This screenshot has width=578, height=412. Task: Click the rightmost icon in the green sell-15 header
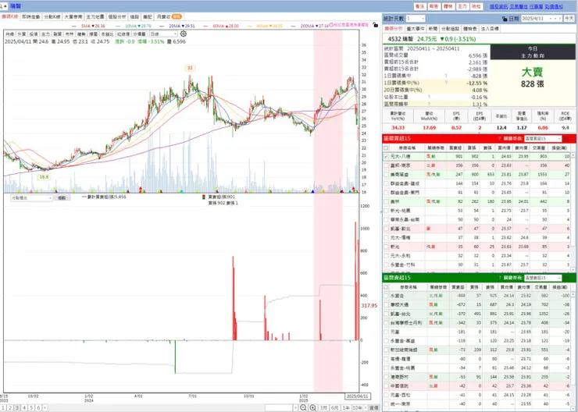tap(567, 278)
